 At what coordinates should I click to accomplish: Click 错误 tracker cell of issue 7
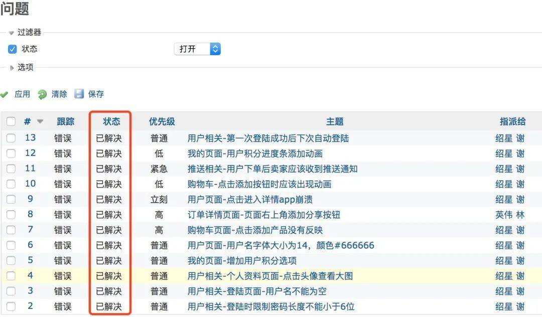[63, 230]
